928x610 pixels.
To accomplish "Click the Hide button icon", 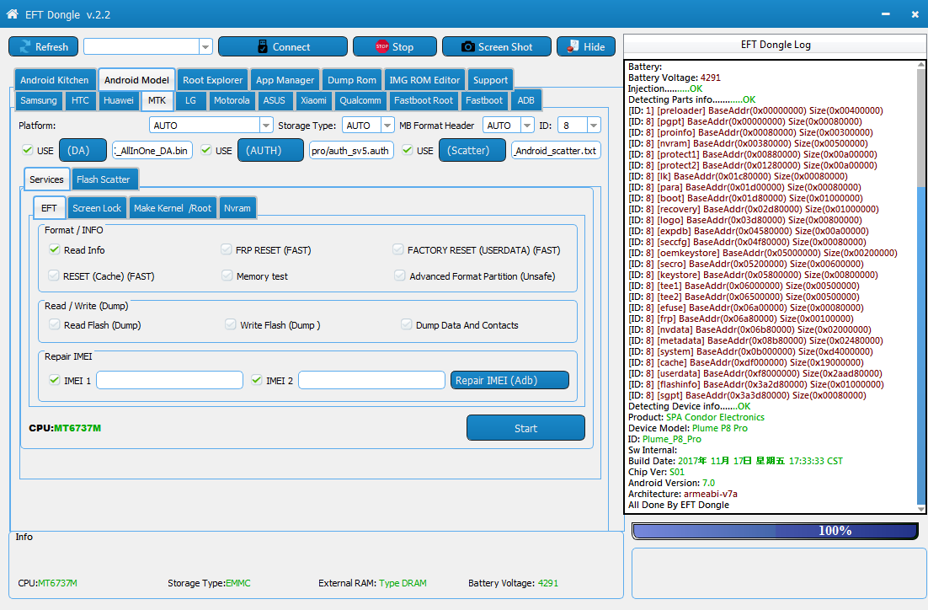I will point(573,47).
